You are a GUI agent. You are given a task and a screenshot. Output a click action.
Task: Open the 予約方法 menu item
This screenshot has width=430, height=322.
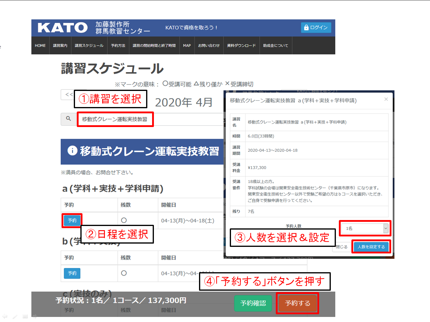(x=118, y=46)
